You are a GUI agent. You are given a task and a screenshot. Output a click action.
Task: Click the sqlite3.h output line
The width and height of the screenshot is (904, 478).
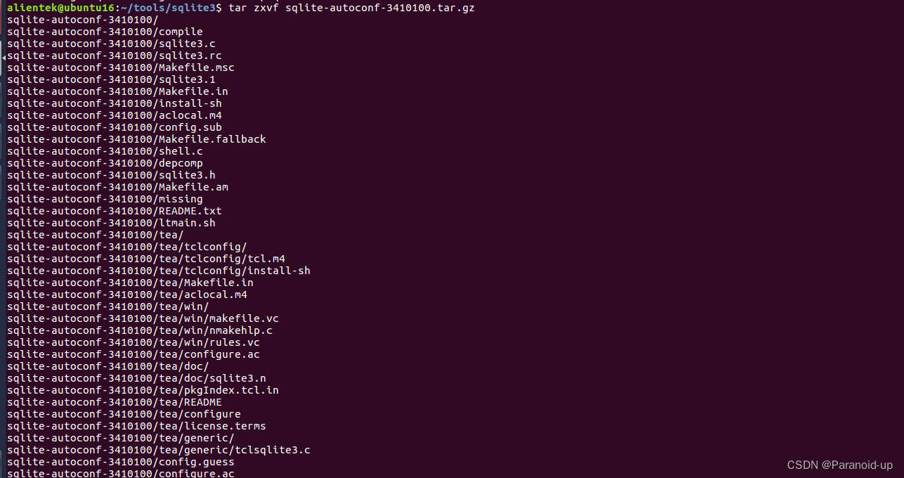pos(111,175)
